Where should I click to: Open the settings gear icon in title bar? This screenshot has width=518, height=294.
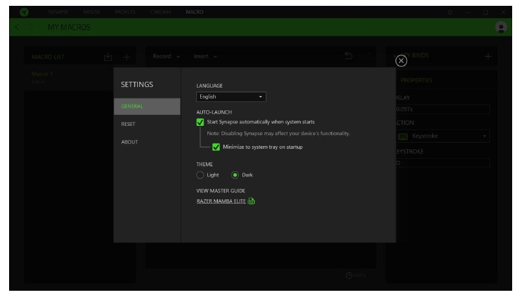click(450, 12)
